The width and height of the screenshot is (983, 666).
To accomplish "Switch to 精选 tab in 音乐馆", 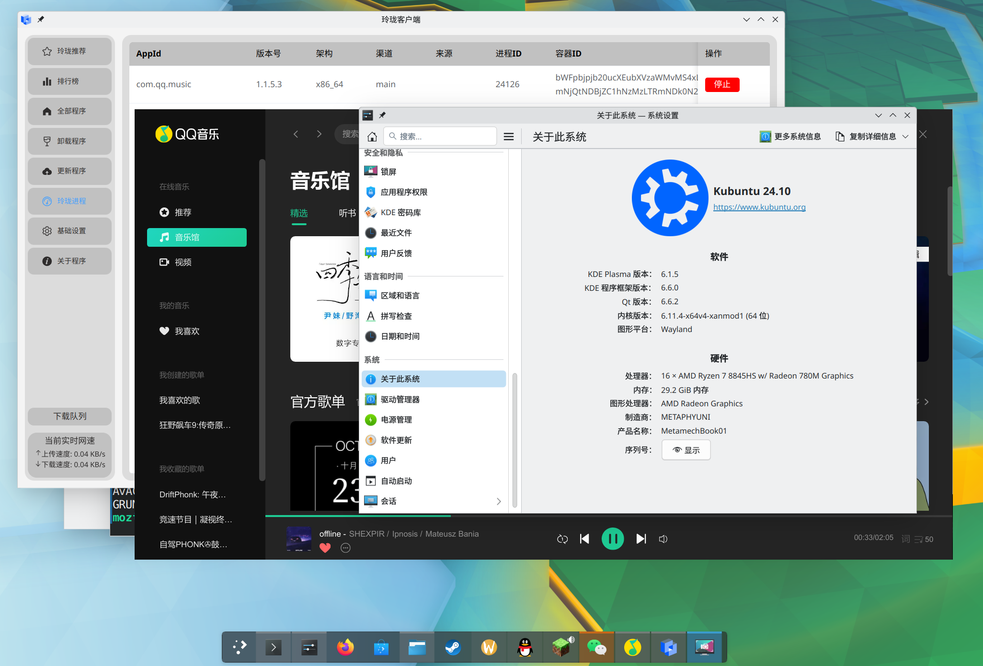I will [x=299, y=213].
